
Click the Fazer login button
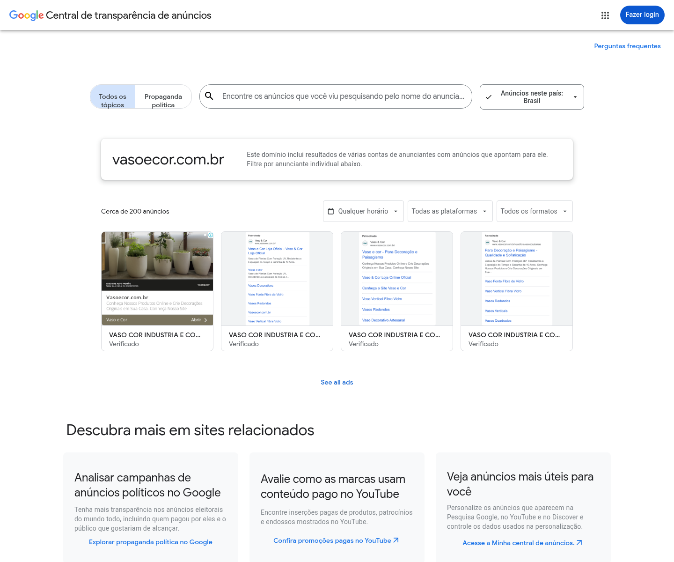[x=642, y=15]
